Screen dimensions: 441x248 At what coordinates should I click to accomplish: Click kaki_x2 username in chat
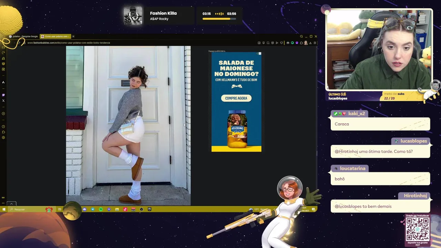point(356,113)
